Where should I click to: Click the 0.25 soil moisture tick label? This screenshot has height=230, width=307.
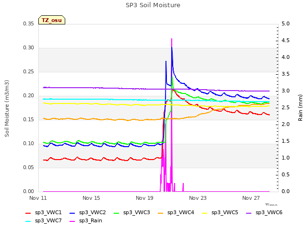[29, 71]
